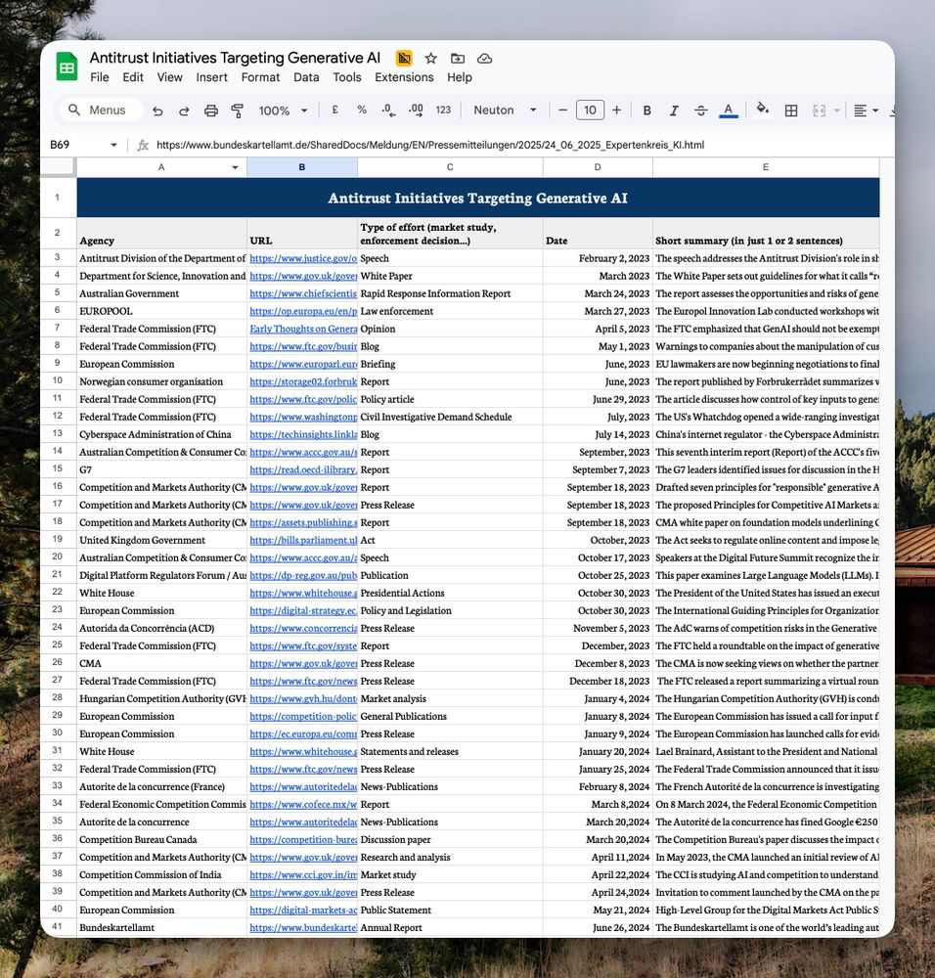Click the fx function icon

143,145
